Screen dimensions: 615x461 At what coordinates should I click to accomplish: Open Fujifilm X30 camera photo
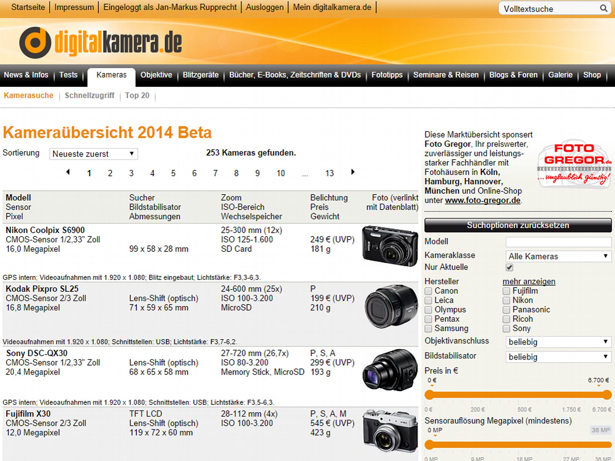point(390,431)
